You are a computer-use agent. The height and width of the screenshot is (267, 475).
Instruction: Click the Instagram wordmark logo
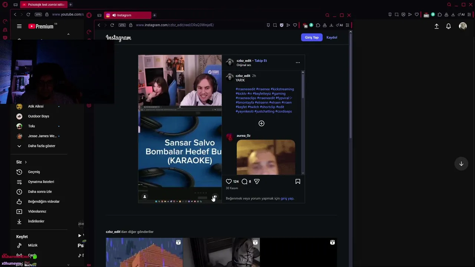pos(118,38)
